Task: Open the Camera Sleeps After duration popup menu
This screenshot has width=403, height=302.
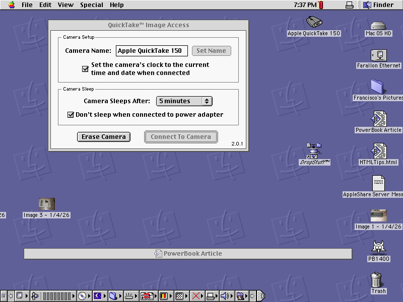Action: pos(184,101)
